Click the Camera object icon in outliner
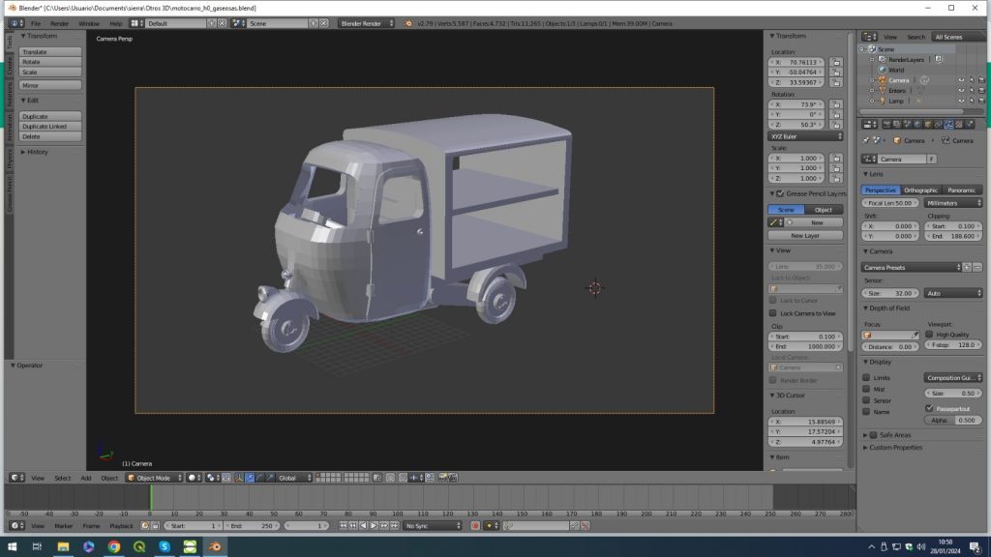The image size is (991, 557). point(883,80)
